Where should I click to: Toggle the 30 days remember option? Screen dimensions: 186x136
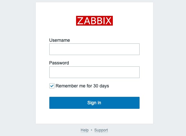point(52,86)
